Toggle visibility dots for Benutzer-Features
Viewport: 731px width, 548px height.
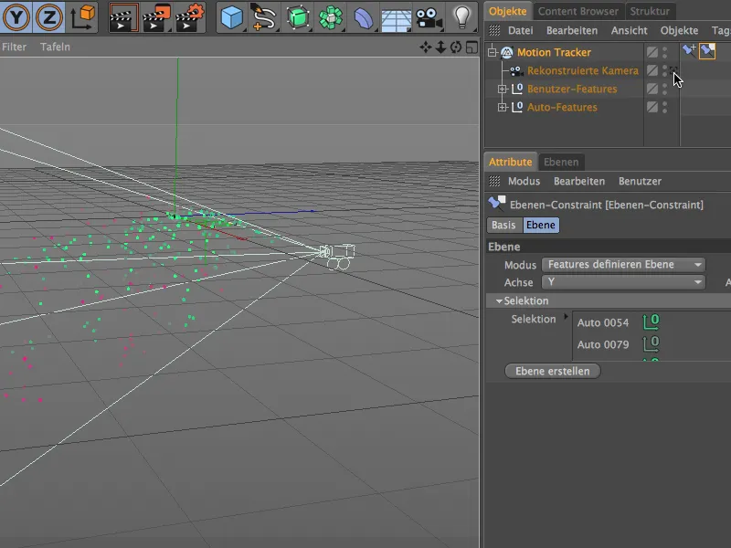[x=665, y=89]
